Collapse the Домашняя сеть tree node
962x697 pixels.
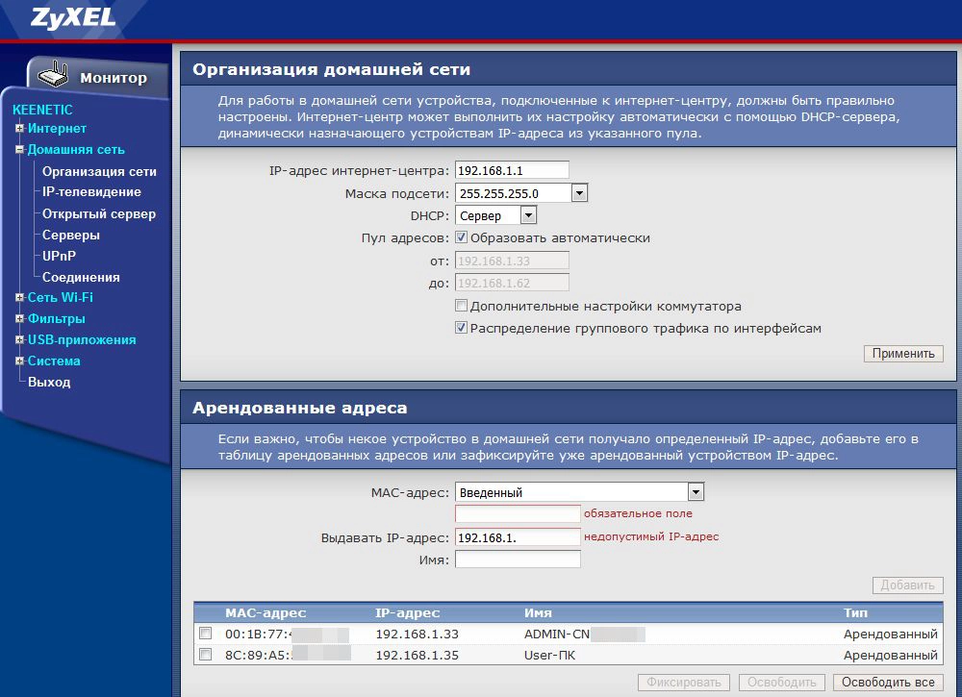[19, 150]
